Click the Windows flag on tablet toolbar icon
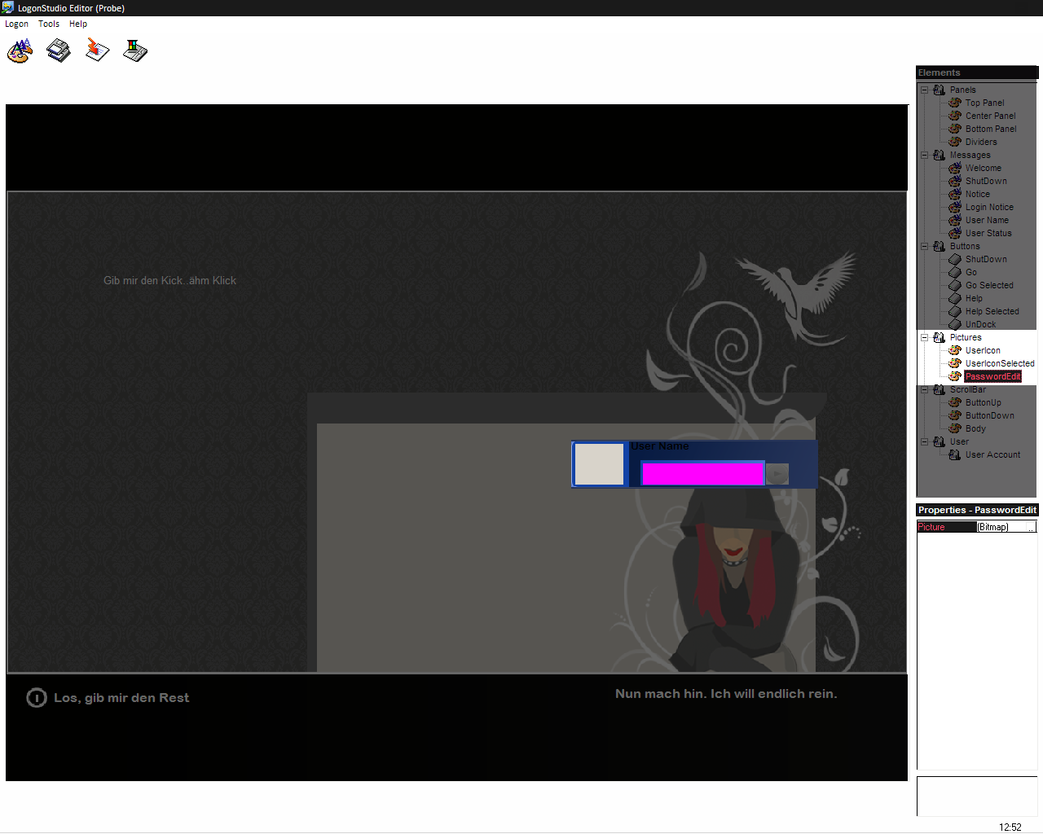1043x834 pixels. pos(135,50)
